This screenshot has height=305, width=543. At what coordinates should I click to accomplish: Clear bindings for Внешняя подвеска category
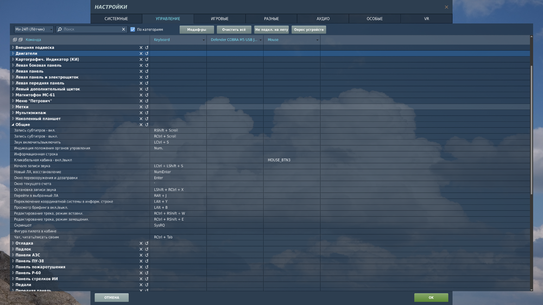click(141, 47)
